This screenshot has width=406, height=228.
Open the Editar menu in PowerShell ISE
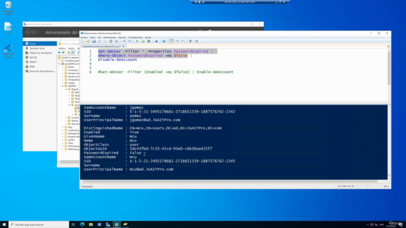click(x=93, y=37)
